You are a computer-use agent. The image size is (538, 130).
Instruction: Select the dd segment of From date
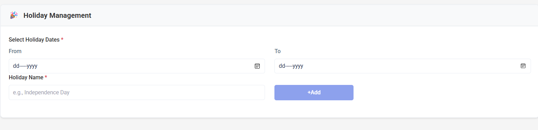coord(16,66)
